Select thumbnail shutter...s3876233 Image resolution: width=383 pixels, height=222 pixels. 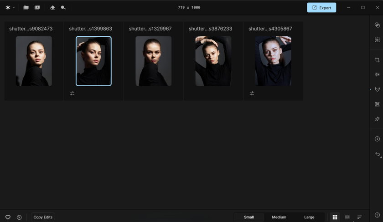[213, 61]
